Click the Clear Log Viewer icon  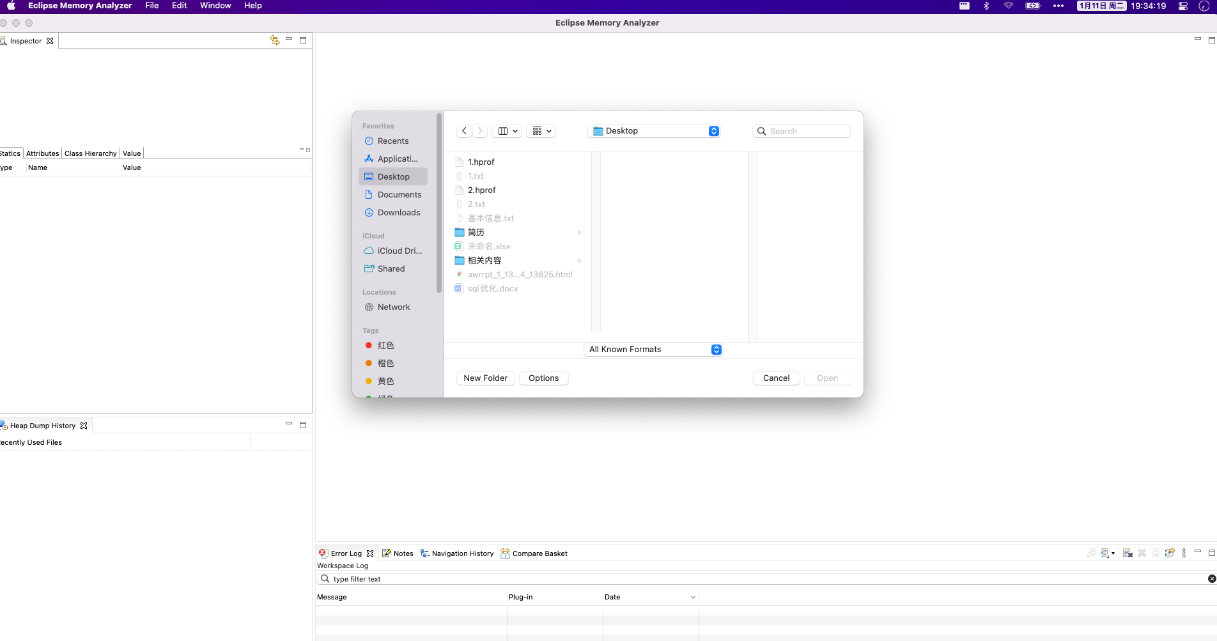tap(1128, 553)
